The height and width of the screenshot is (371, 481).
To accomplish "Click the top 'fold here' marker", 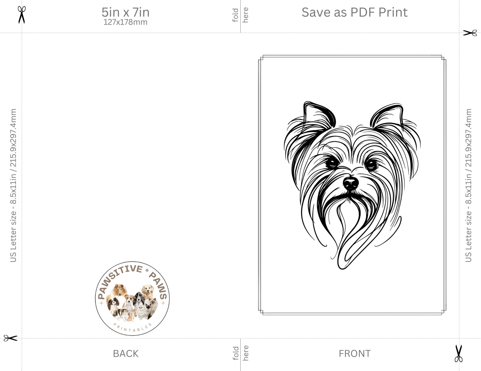I will tap(240, 15).
